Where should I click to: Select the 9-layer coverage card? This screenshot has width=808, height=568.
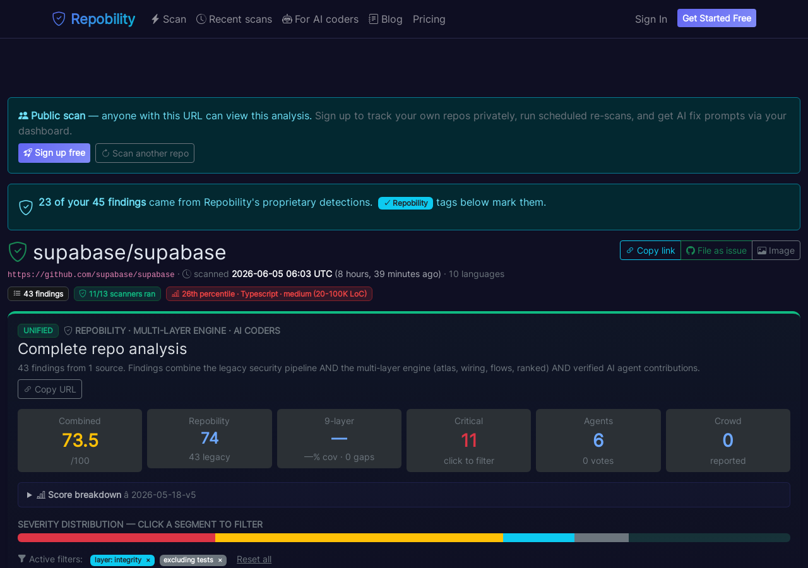(339, 439)
